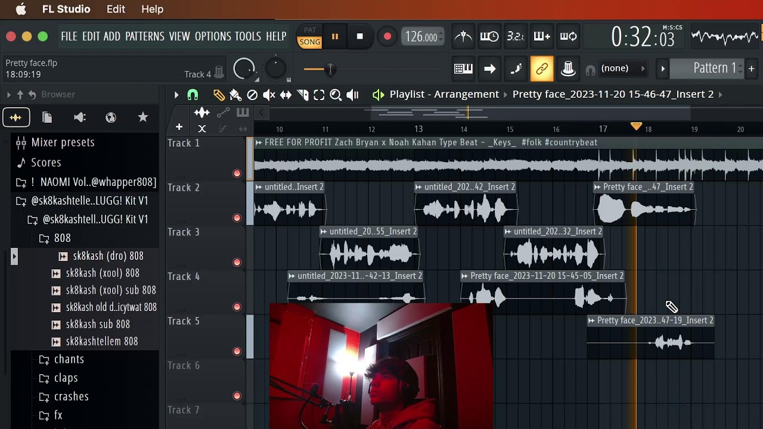763x429 pixels.
Task: Click the orange horizontal slider handle
Action: click(329, 70)
